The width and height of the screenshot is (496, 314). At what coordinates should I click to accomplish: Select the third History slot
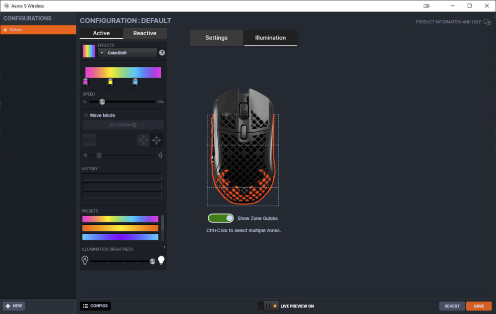coord(122,195)
